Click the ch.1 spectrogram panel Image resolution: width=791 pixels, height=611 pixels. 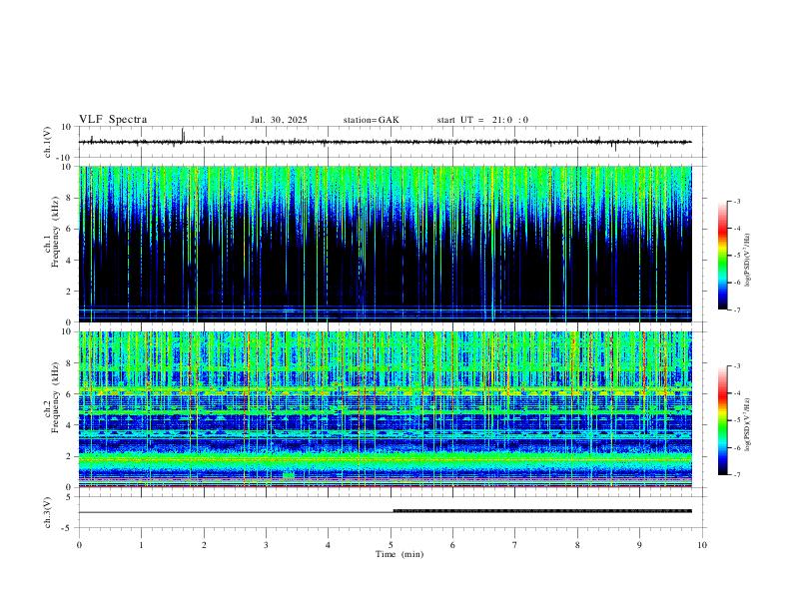coord(385,244)
